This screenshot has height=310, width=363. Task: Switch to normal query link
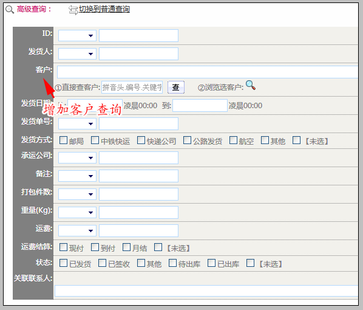tap(104, 9)
